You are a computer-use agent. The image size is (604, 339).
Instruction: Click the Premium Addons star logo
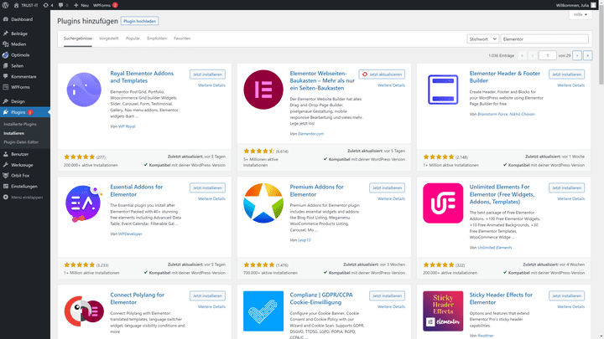(263, 203)
